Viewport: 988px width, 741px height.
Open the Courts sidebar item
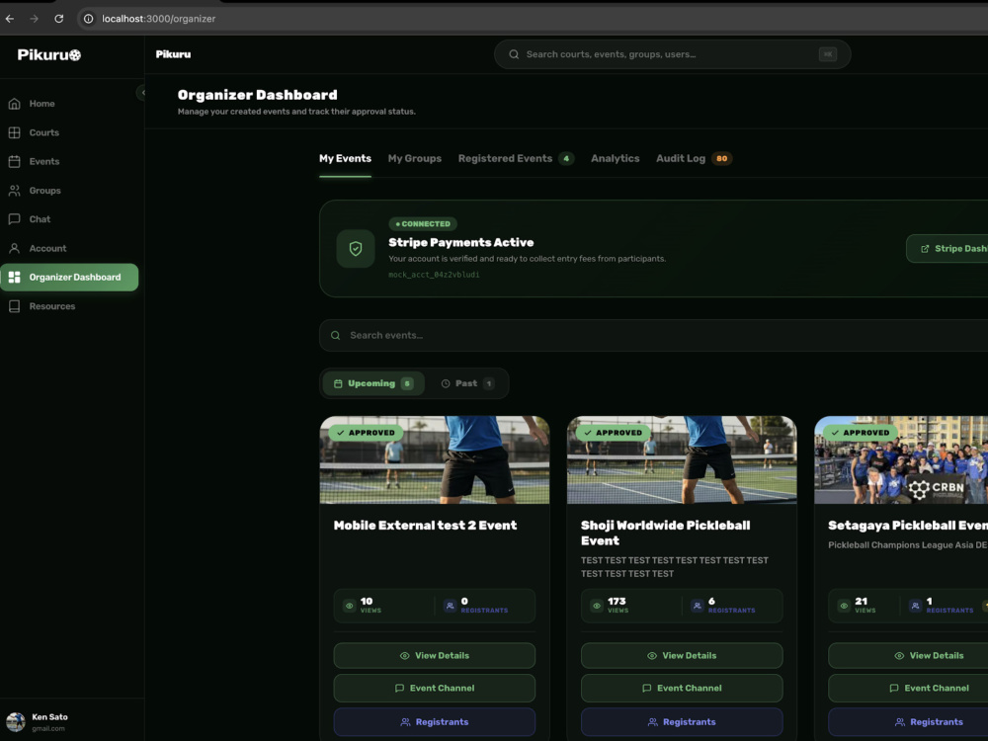pos(69,132)
